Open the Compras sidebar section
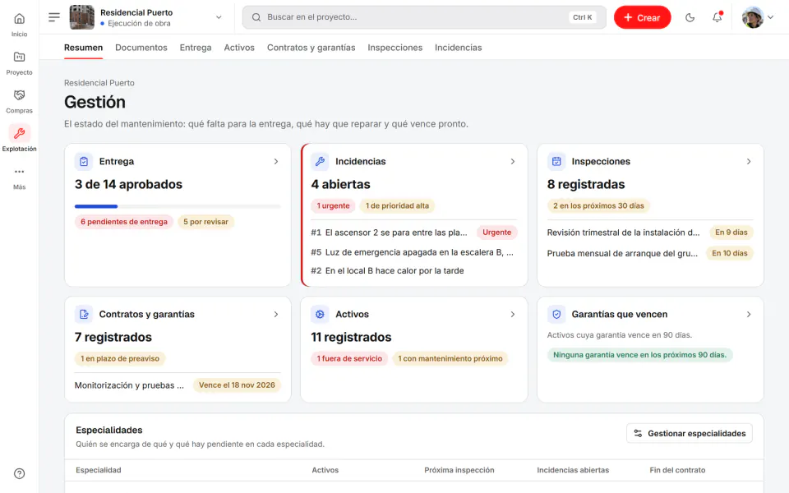The image size is (789, 493). tap(19, 101)
